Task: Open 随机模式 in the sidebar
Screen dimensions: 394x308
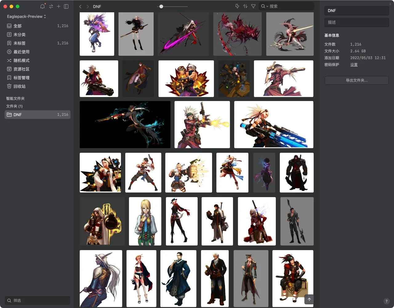Action: coord(38,60)
